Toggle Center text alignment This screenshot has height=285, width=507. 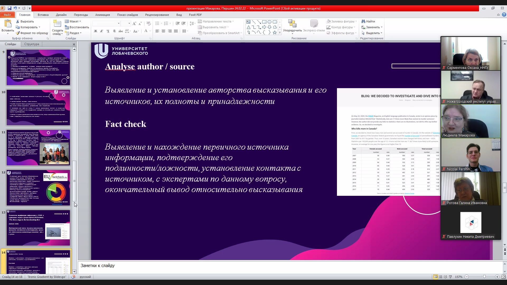pyautogui.click(x=163, y=31)
